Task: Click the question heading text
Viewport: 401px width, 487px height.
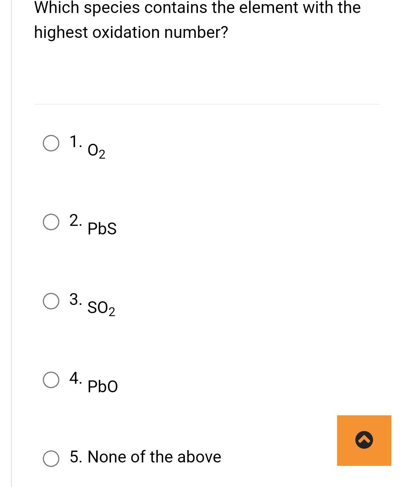Action: 197,19
